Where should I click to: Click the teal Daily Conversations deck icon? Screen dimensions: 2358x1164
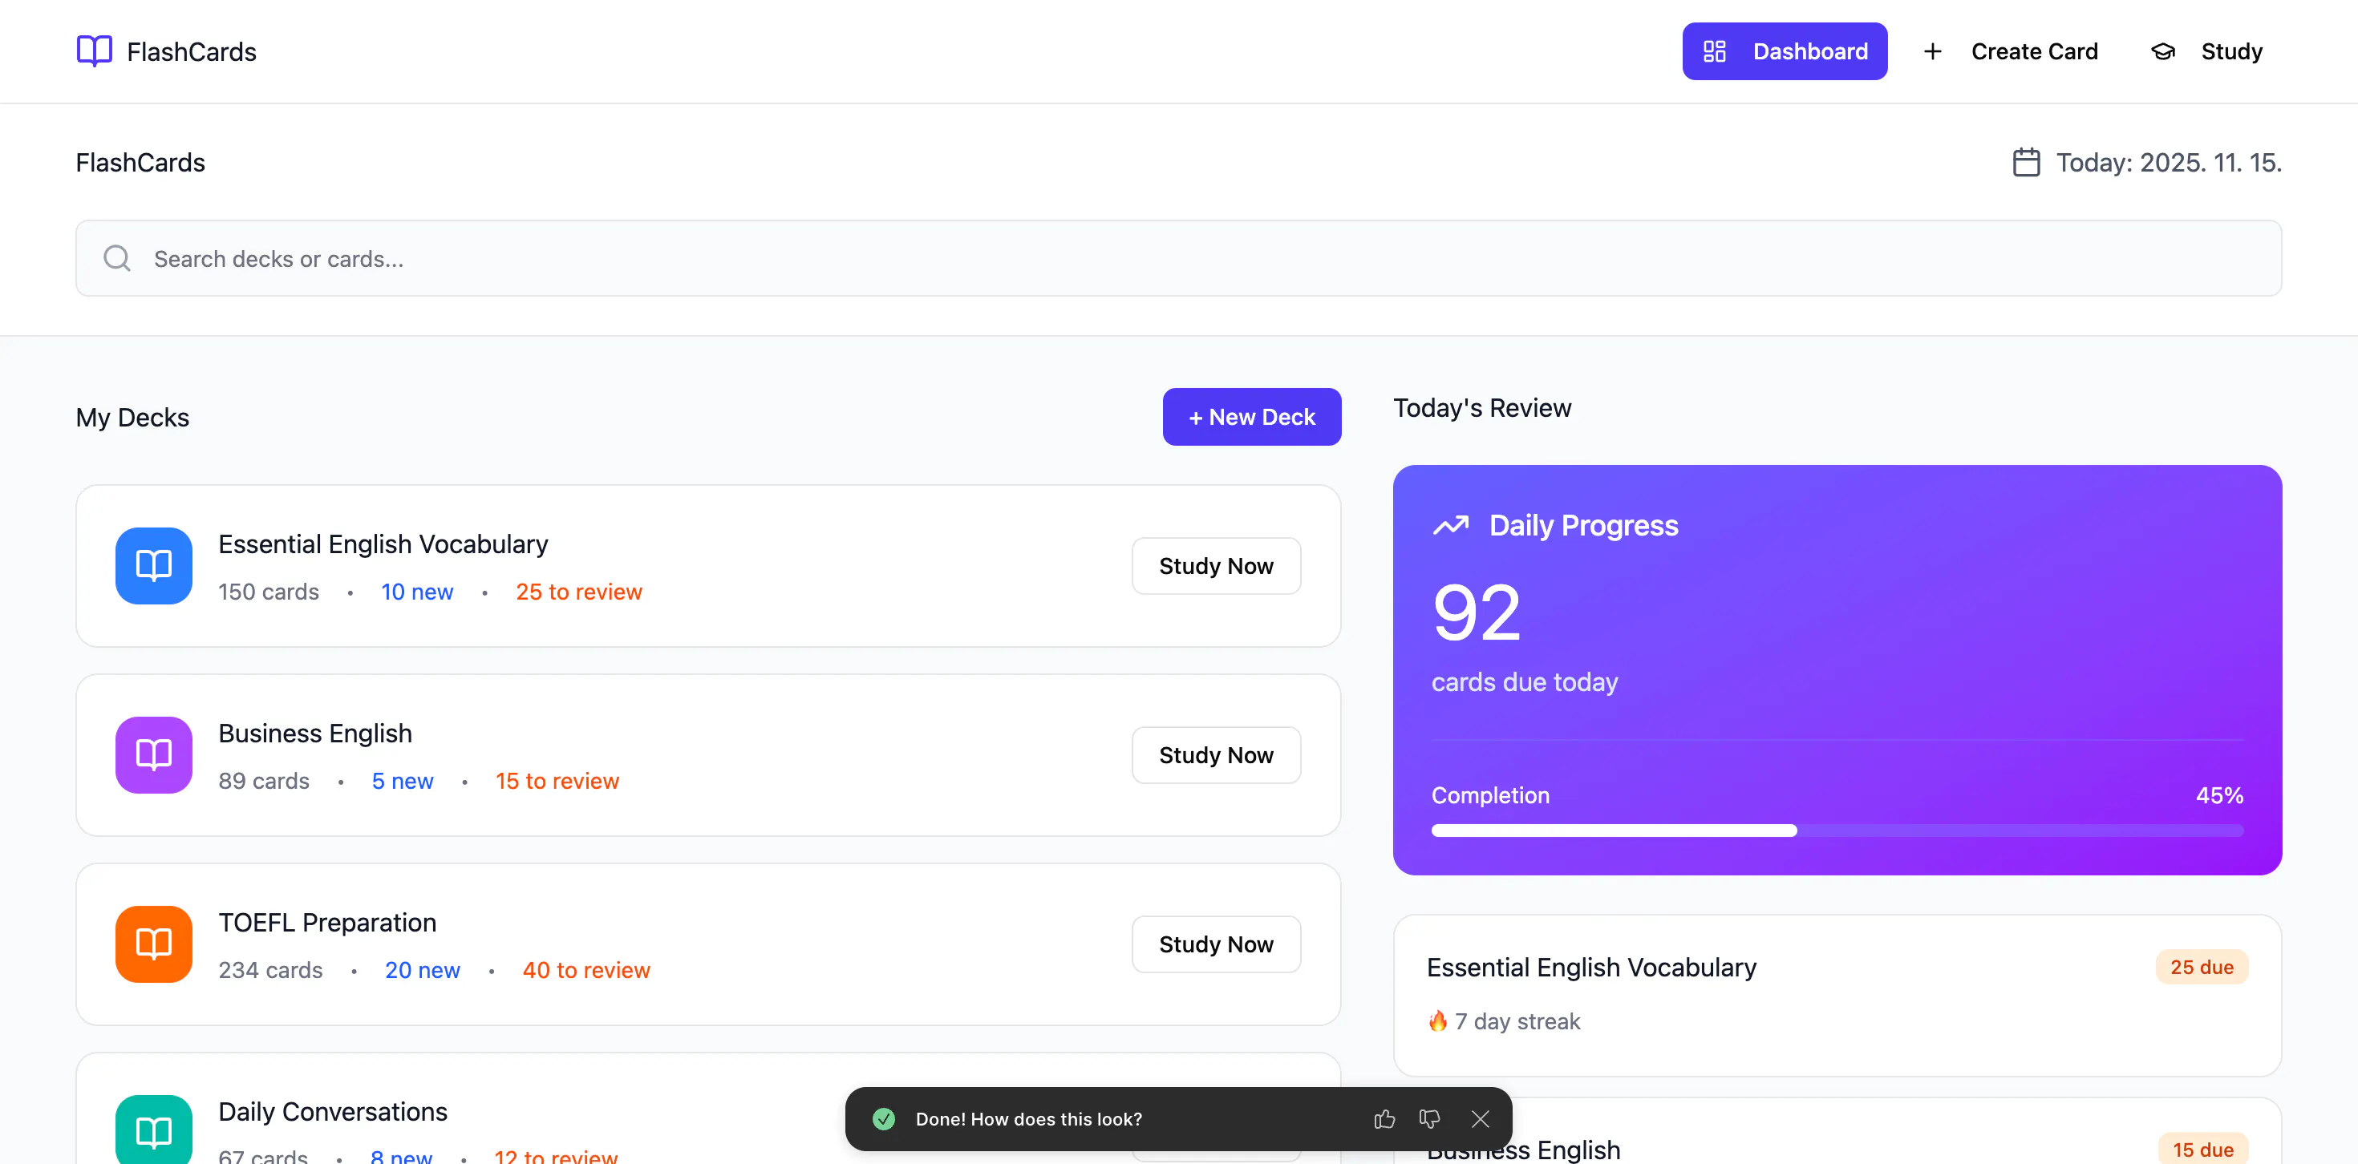pyautogui.click(x=154, y=1131)
